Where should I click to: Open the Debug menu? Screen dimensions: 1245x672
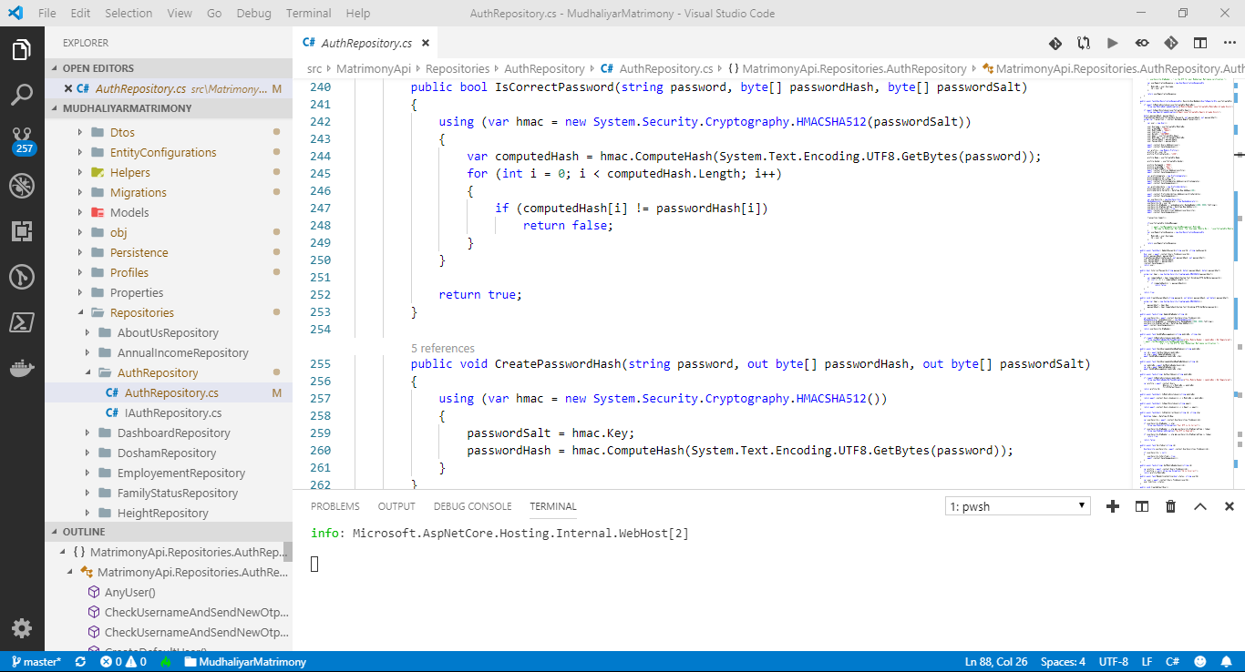click(x=253, y=13)
